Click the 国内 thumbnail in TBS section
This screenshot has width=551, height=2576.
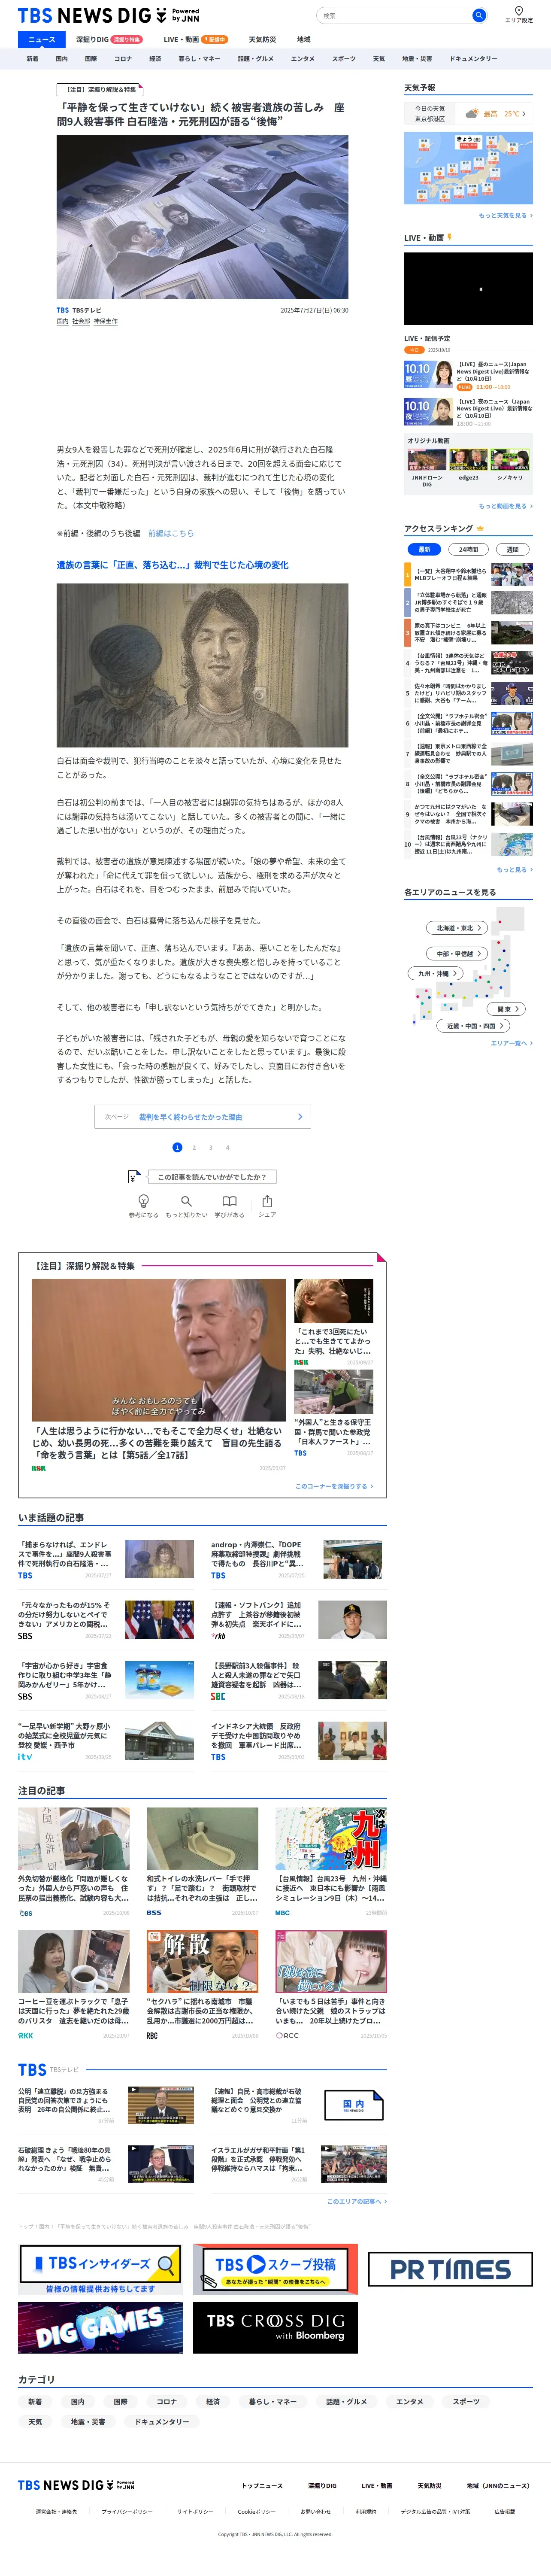[x=354, y=2105]
